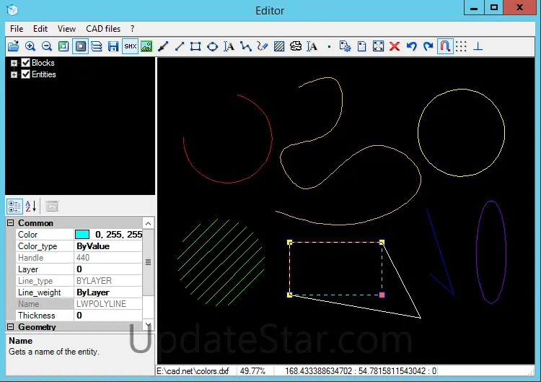The image size is (541, 382).
Task: Click property grid scroll up arrow
Action: [149, 223]
